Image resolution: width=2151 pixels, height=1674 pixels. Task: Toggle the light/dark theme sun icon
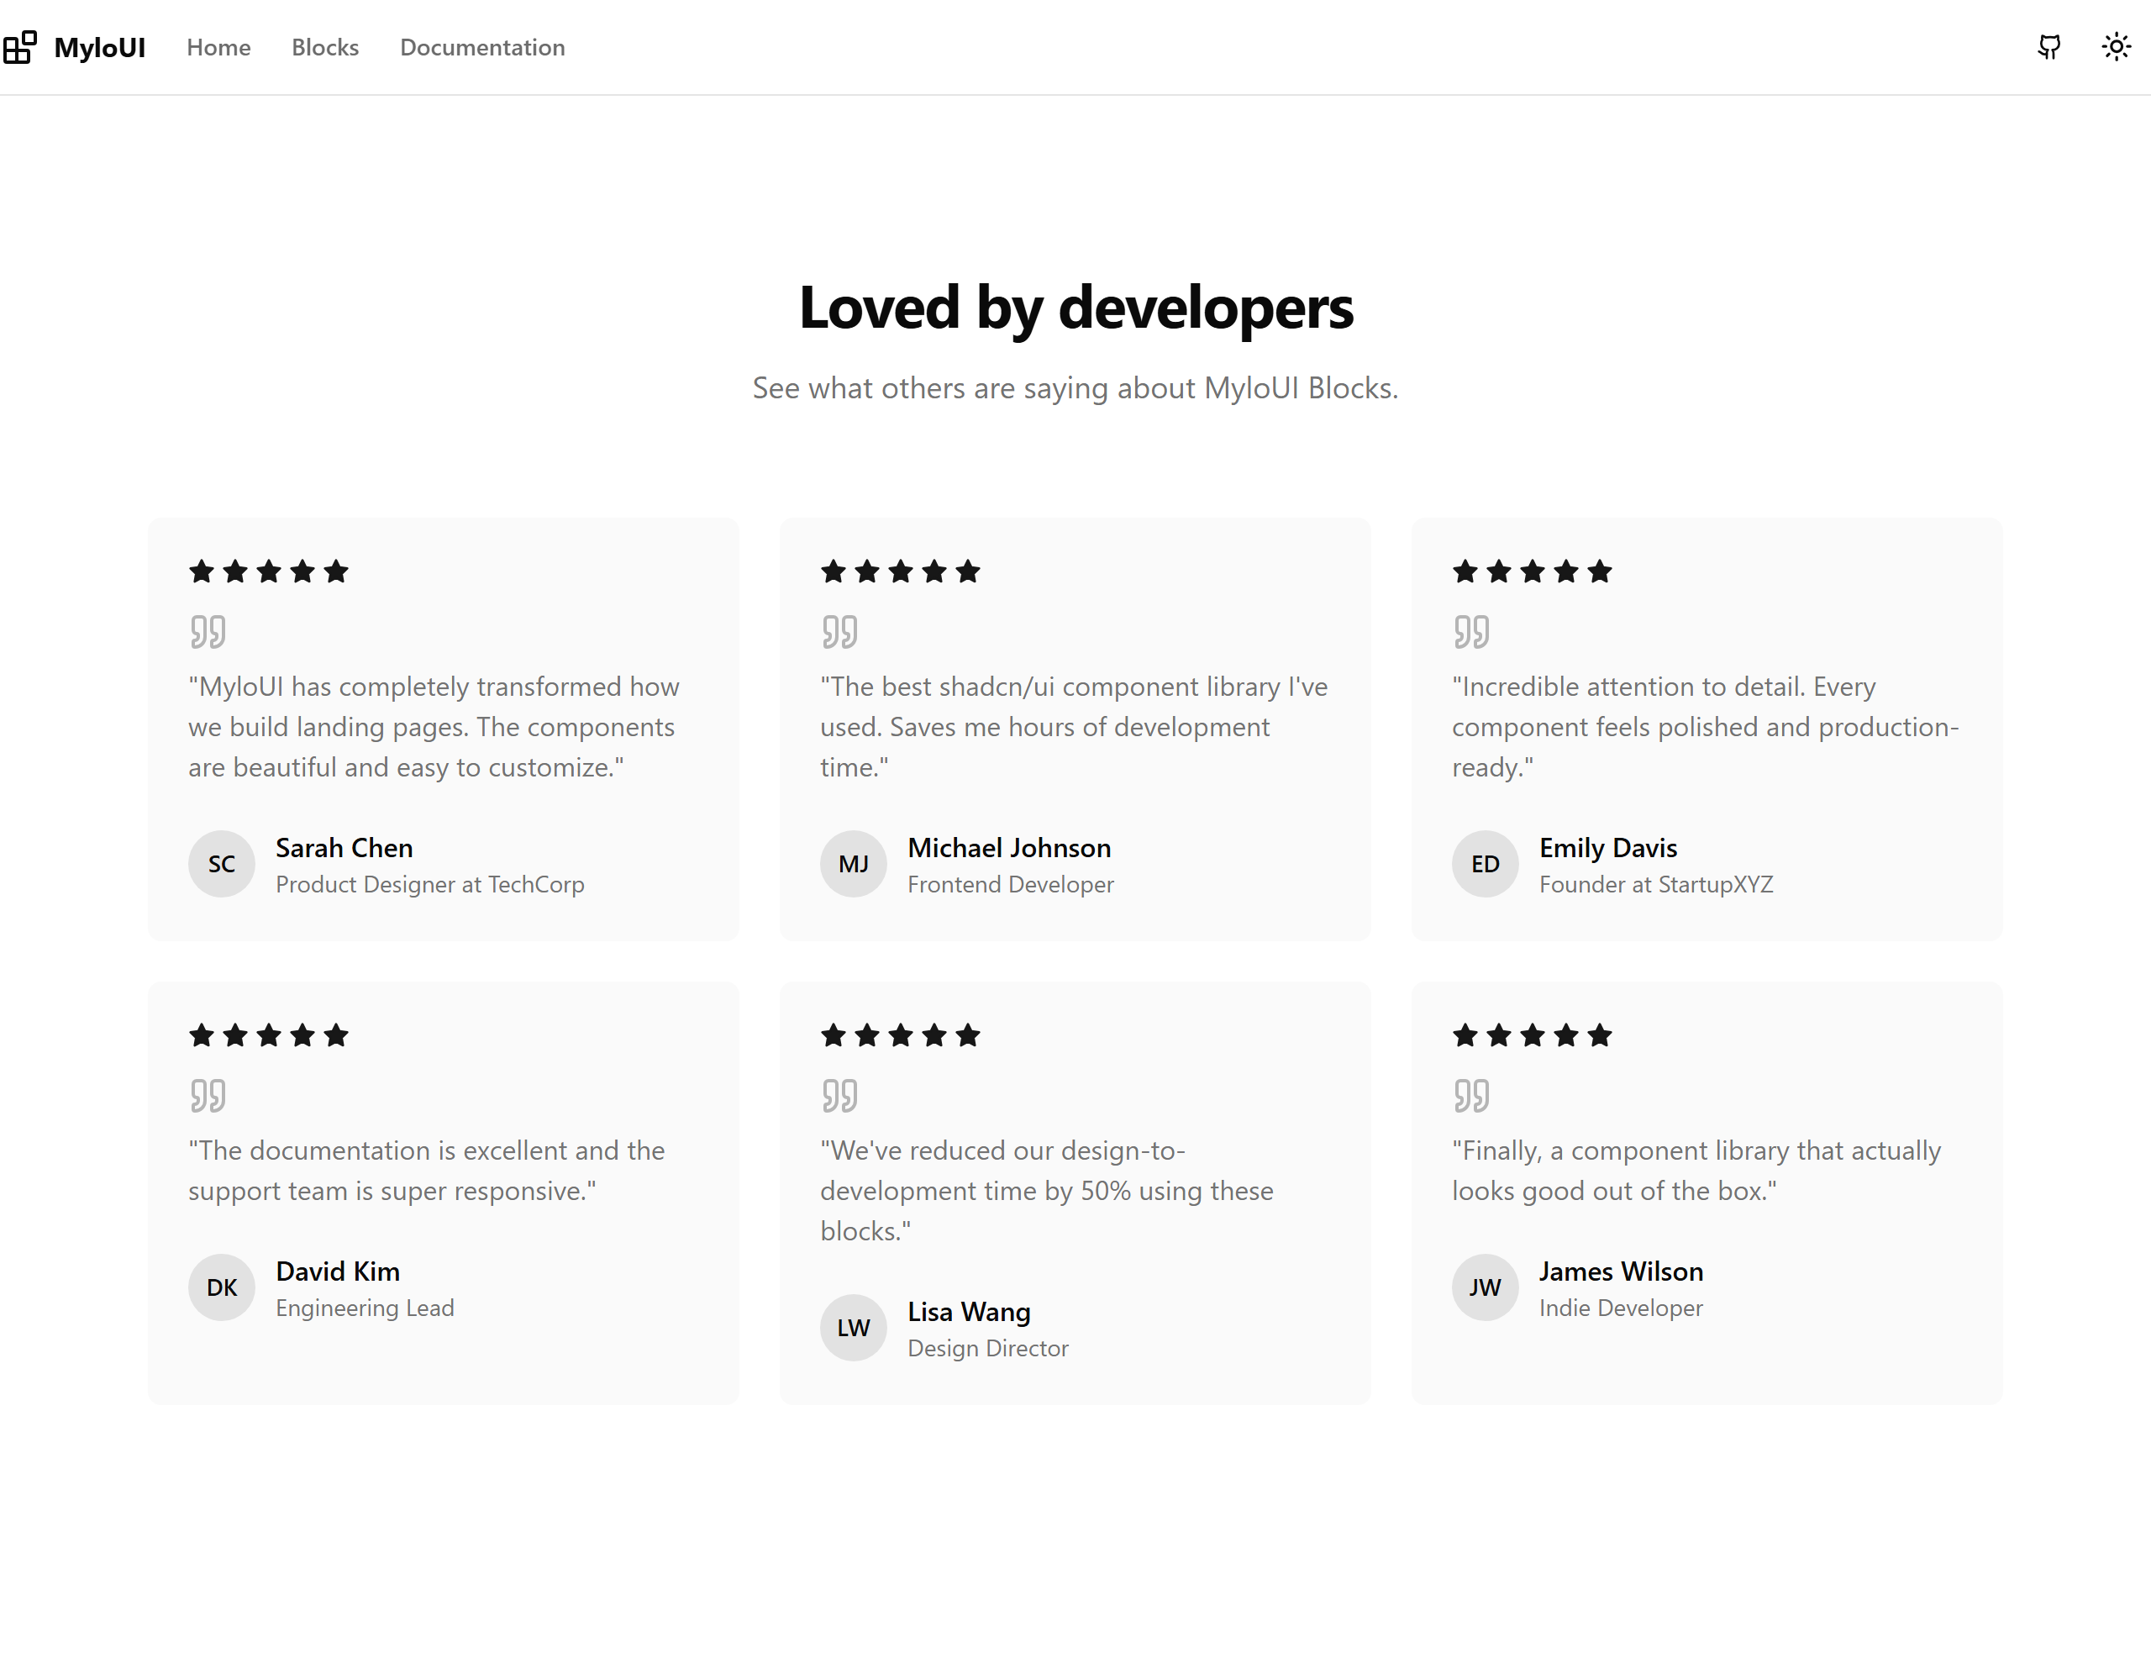(2117, 46)
